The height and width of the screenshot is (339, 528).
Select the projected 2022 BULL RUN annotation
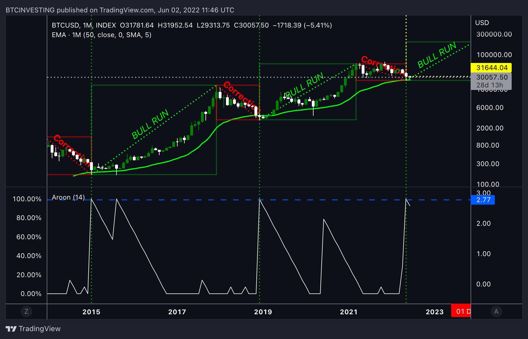coord(437,55)
